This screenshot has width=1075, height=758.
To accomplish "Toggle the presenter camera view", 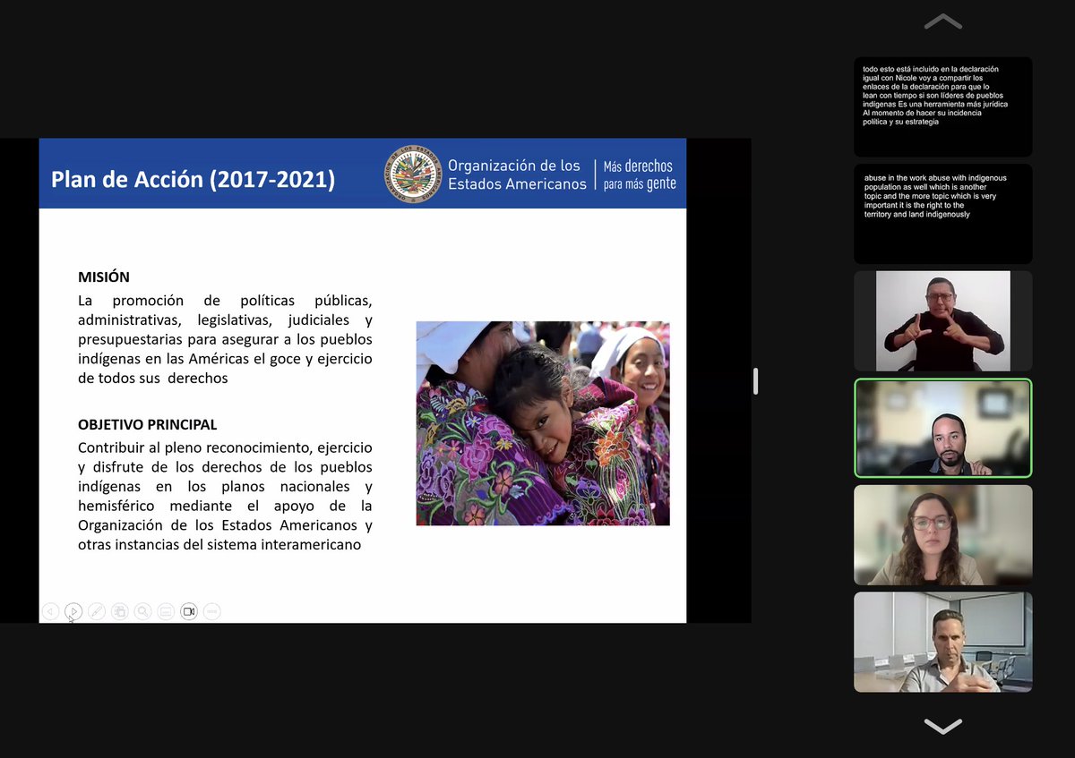I will coord(189,611).
